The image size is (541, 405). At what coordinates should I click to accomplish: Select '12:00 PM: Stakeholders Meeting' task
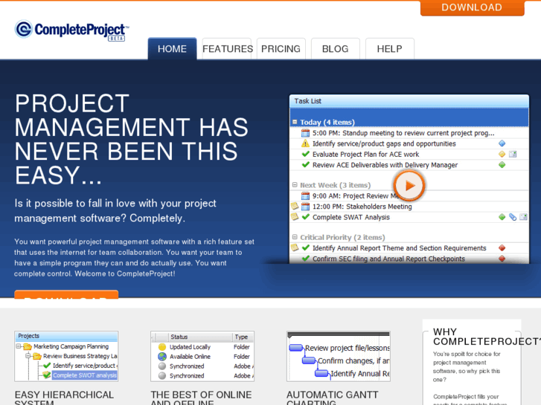(362, 207)
